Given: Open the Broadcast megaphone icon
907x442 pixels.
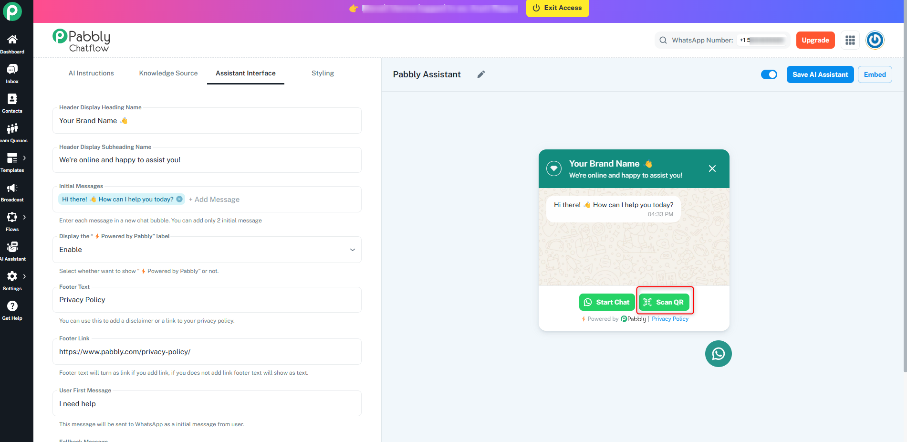Looking at the screenshot, I should tap(12, 188).
